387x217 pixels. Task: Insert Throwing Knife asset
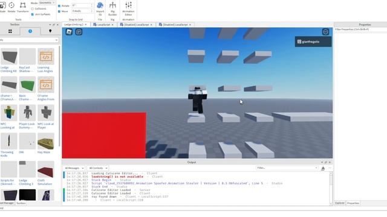(8, 145)
